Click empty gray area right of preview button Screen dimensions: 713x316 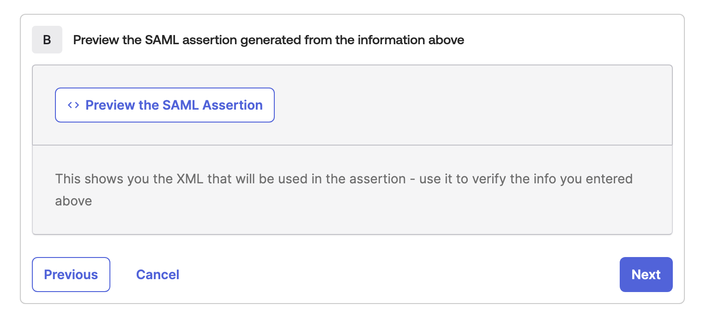[x=462, y=105]
